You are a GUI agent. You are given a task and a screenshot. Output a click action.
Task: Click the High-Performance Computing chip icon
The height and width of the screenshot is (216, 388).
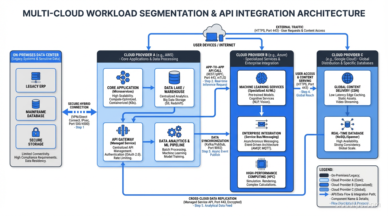pyautogui.click(x=261, y=164)
